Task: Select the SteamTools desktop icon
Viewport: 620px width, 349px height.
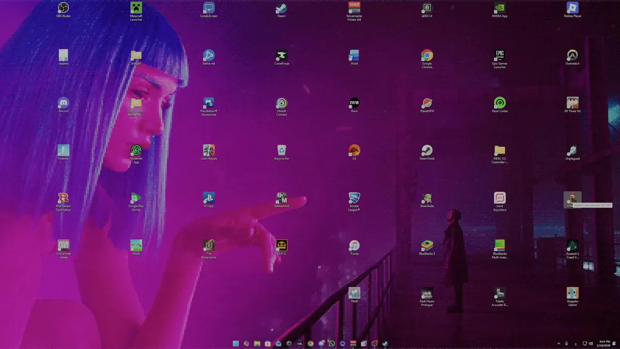Action: [427, 153]
